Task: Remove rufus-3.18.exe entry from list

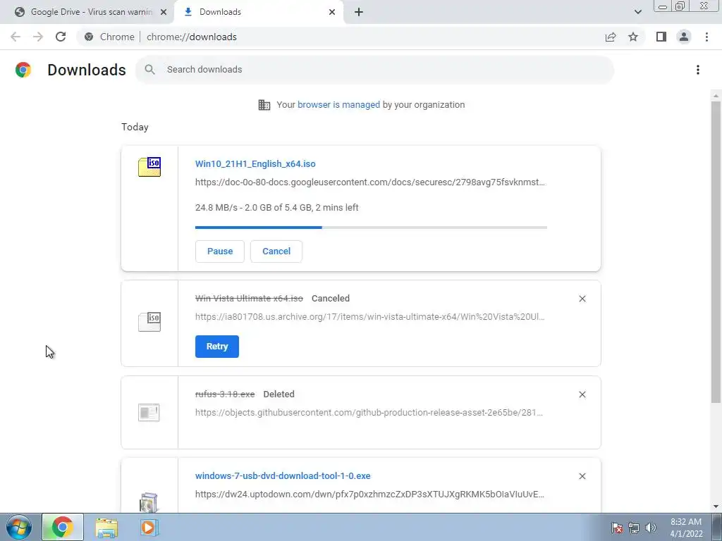Action: [582, 394]
